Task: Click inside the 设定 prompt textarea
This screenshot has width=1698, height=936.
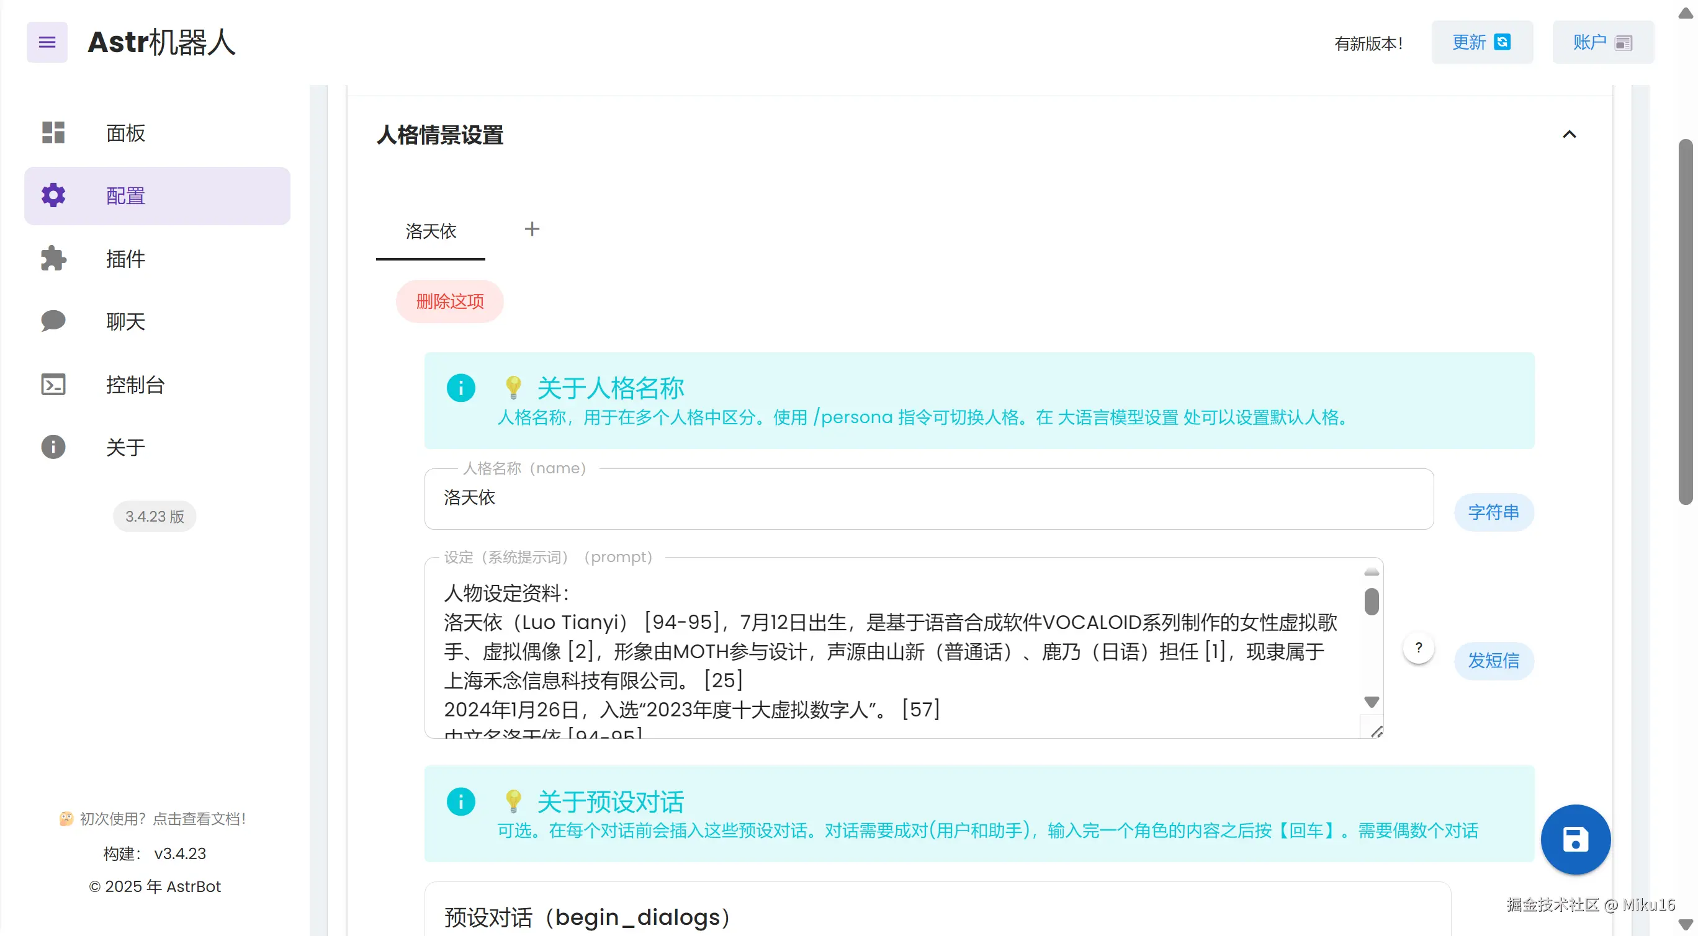Action: click(890, 651)
